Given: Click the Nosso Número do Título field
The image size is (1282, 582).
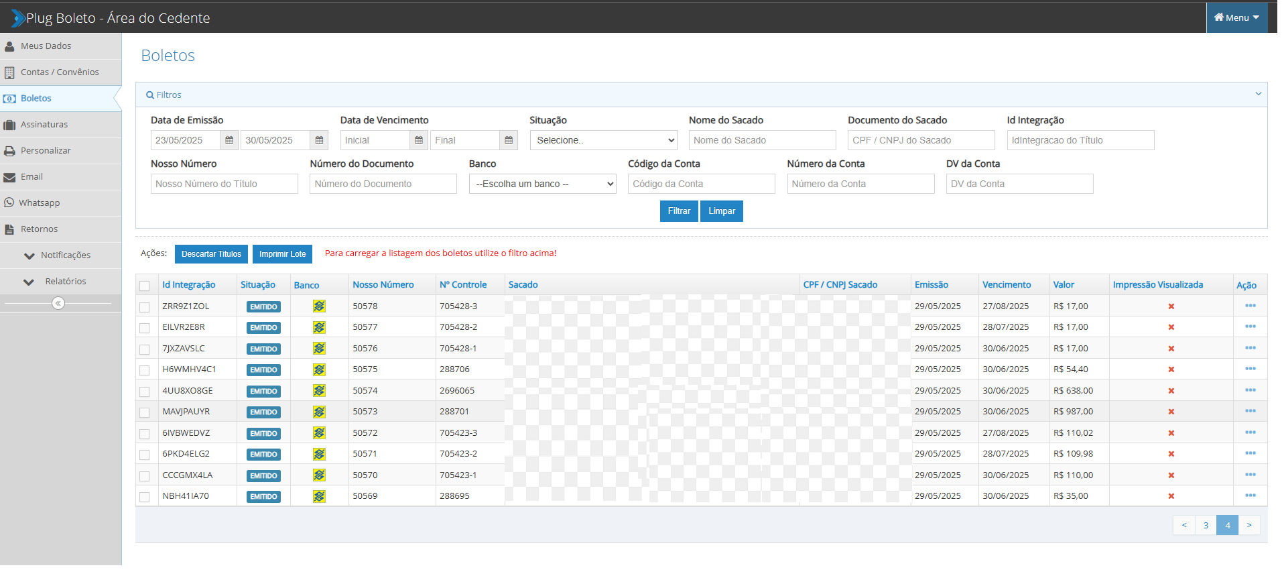Looking at the screenshot, I should pyautogui.click(x=224, y=184).
